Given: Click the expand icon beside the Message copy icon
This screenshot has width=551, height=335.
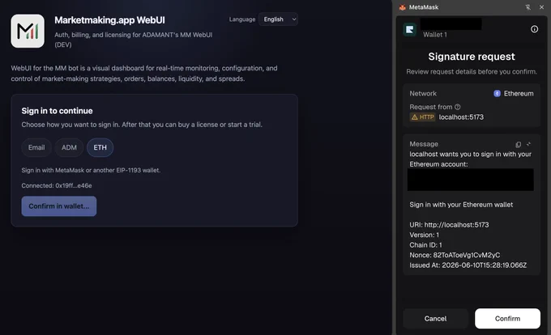Looking at the screenshot, I should [x=528, y=144].
